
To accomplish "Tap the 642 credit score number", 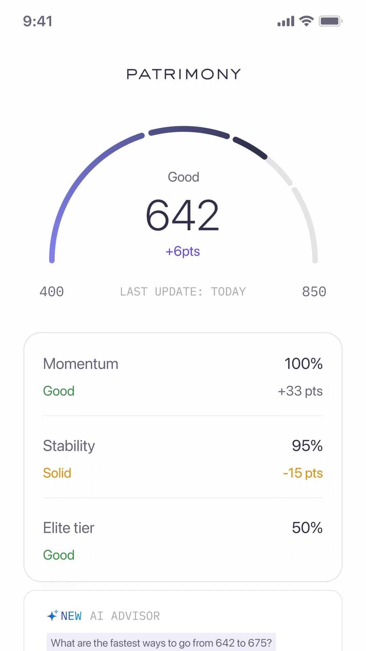I will [x=183, y=215].
